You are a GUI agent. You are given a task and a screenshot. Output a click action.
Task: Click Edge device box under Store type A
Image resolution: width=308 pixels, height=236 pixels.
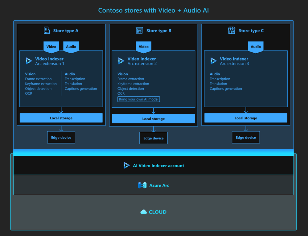coord(61,137)
